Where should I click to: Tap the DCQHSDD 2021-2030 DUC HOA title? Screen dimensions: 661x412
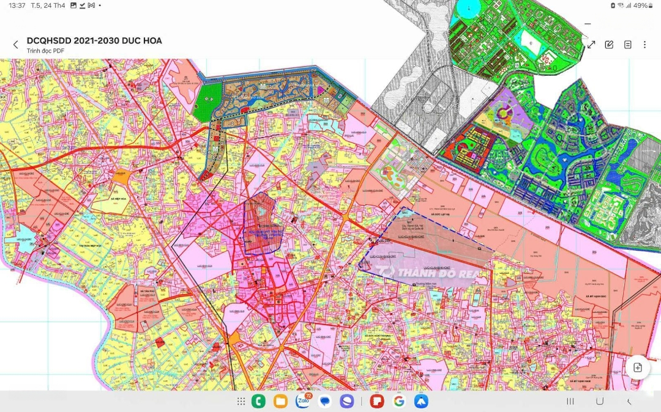pos(94,41)
